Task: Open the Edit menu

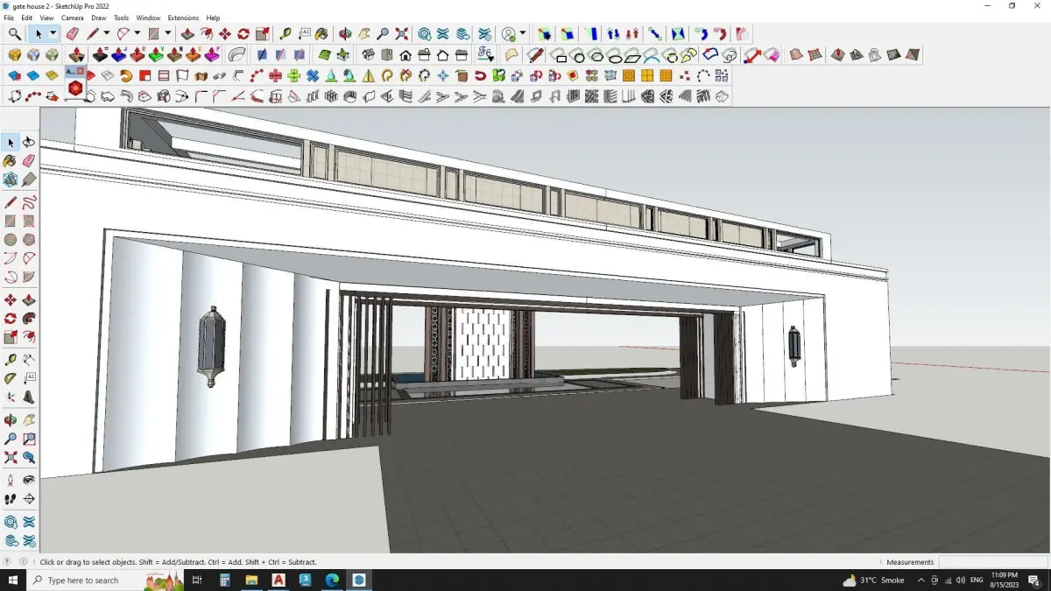Action: click(27, 18)
